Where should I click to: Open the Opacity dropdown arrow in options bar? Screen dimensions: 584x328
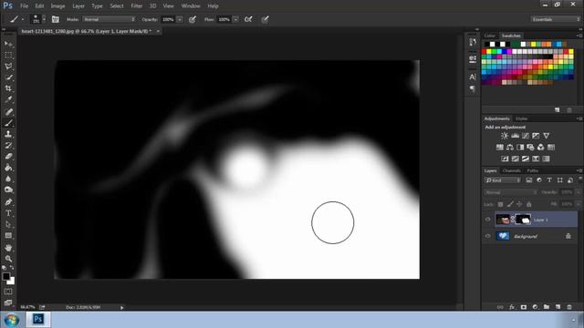click(180, 19)
